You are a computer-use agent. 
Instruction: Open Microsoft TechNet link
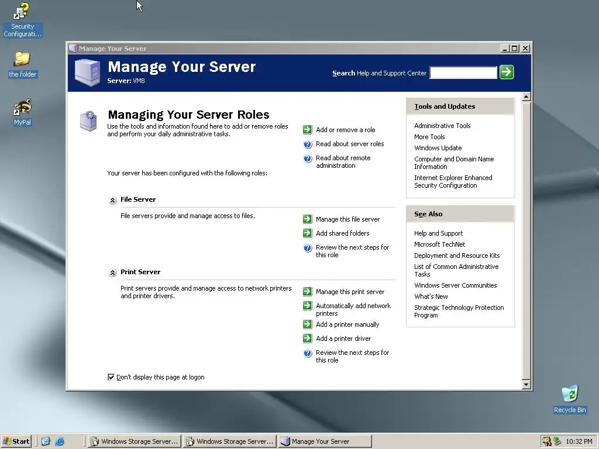pos(440,244)
